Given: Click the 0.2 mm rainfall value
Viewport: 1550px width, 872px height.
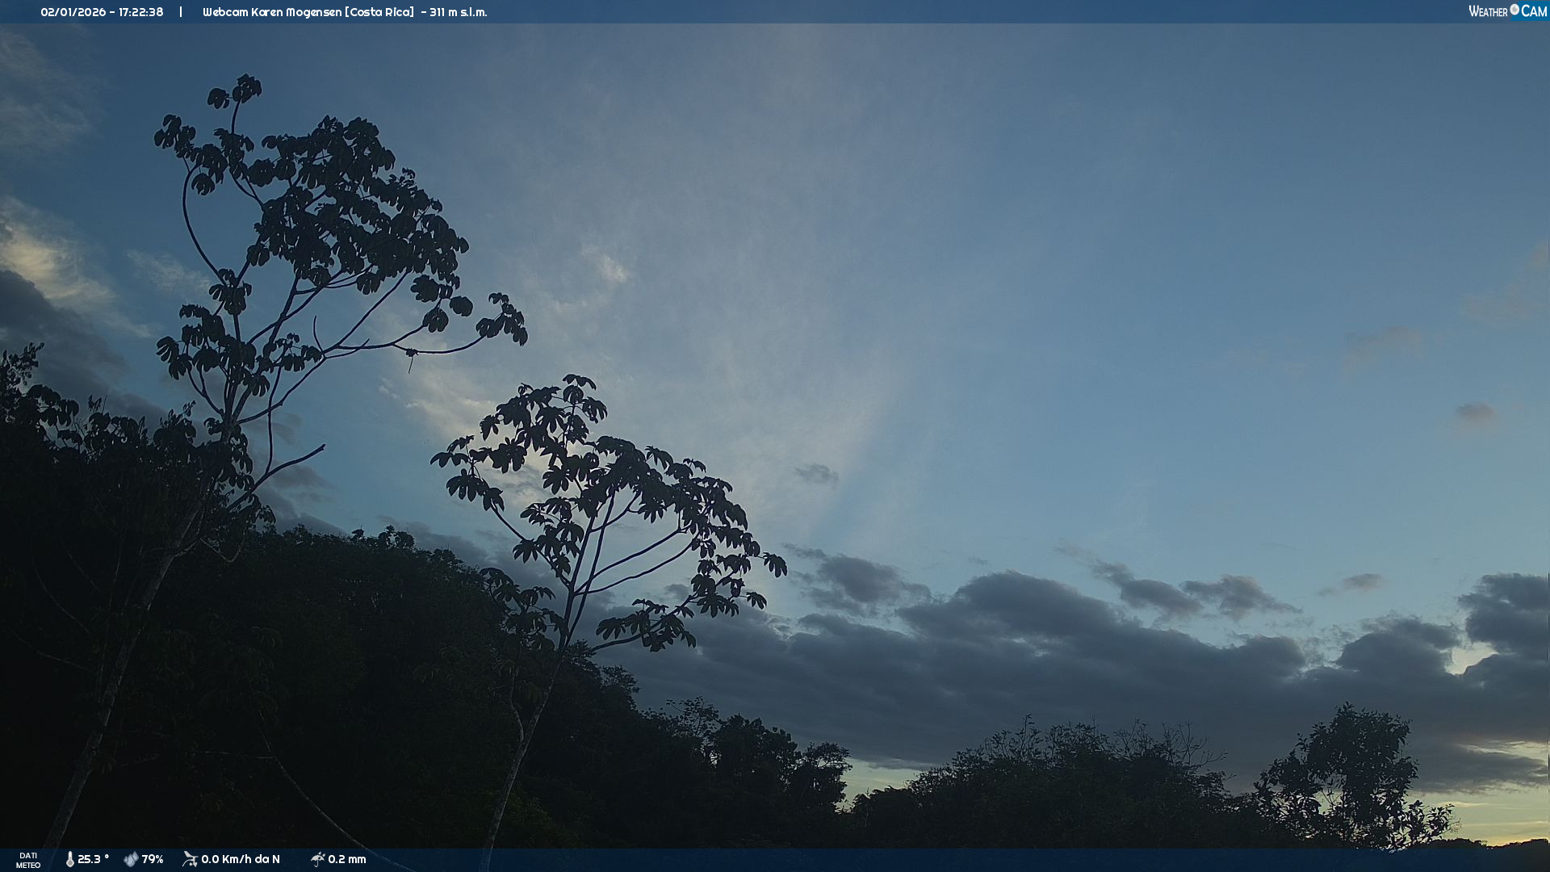Looking at the screenshot, I should click(x=347, y=859).
